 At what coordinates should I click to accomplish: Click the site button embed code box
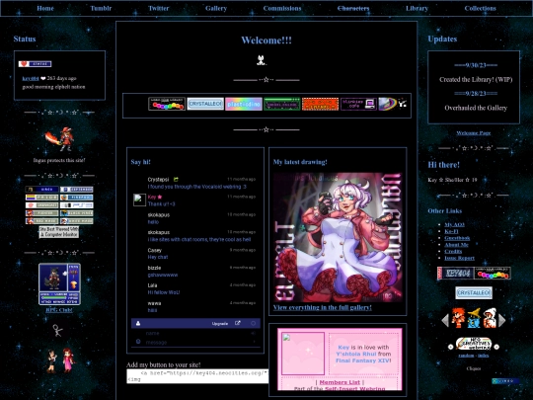197,376
